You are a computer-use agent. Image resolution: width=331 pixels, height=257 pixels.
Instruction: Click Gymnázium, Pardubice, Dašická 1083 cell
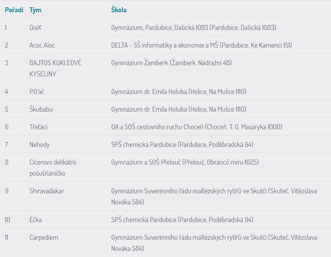pyautogui.click(x=194, y=28)
